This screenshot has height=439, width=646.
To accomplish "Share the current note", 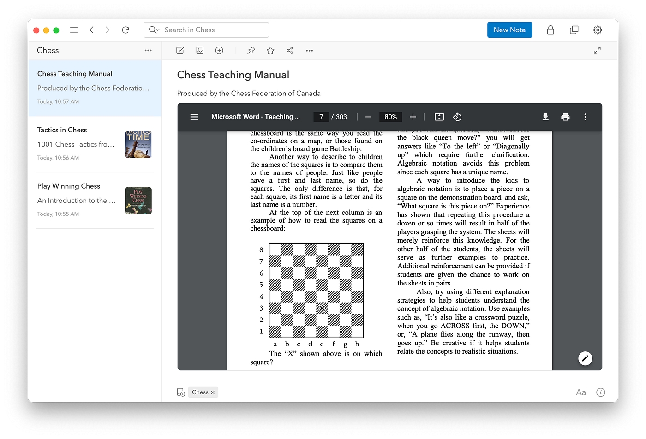I will coord(290,51).
